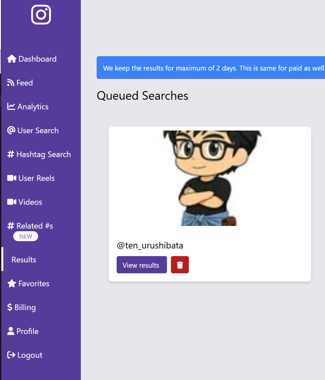The width and height of the screenshot is (325, 380).
Task: Click the Feed RSS icon
Action: pos(11,83)
